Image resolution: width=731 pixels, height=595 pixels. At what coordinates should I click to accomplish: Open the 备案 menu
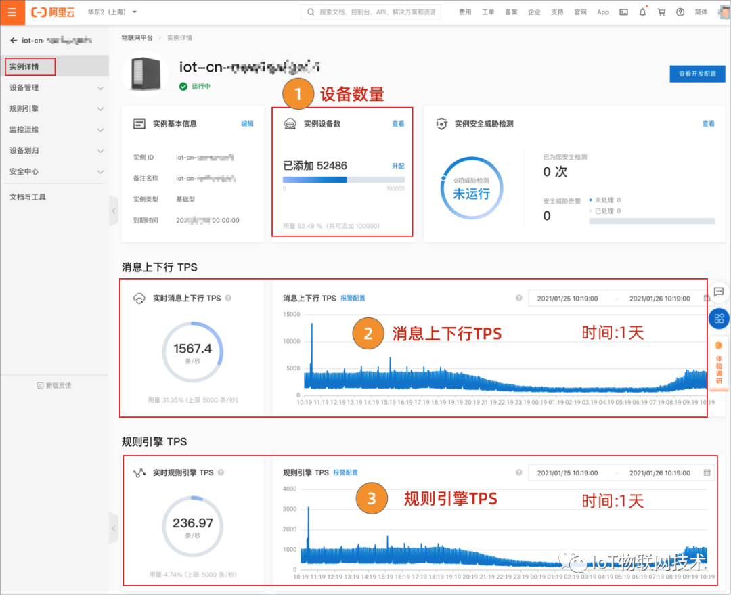pos(511,12)
